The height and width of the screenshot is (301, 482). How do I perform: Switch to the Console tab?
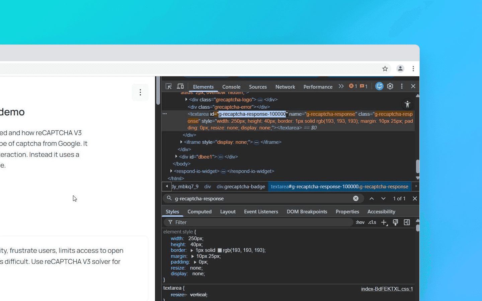(x=231, y=87)
